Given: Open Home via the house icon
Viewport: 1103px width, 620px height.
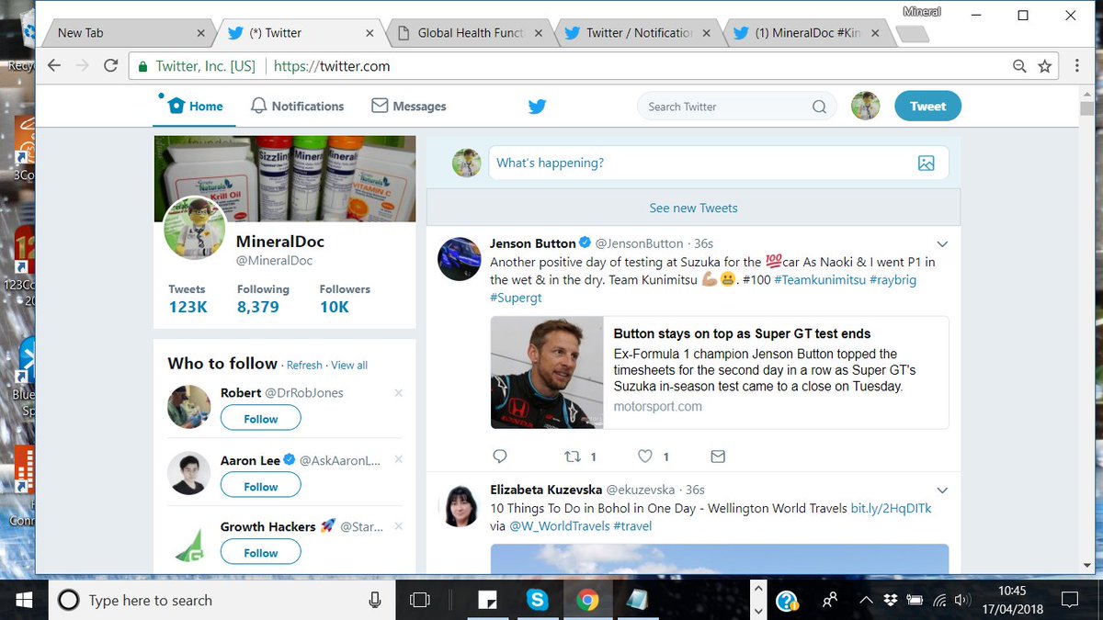Looking at the screenshot, I should pyautogui.click(x=176, y=106).
